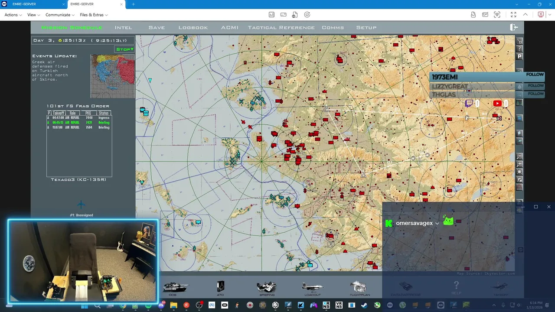Image resolution: width=555 pixels, height=312 pixels.
Task: Open the Stop clock dropdown
Action: click(124, 49)
